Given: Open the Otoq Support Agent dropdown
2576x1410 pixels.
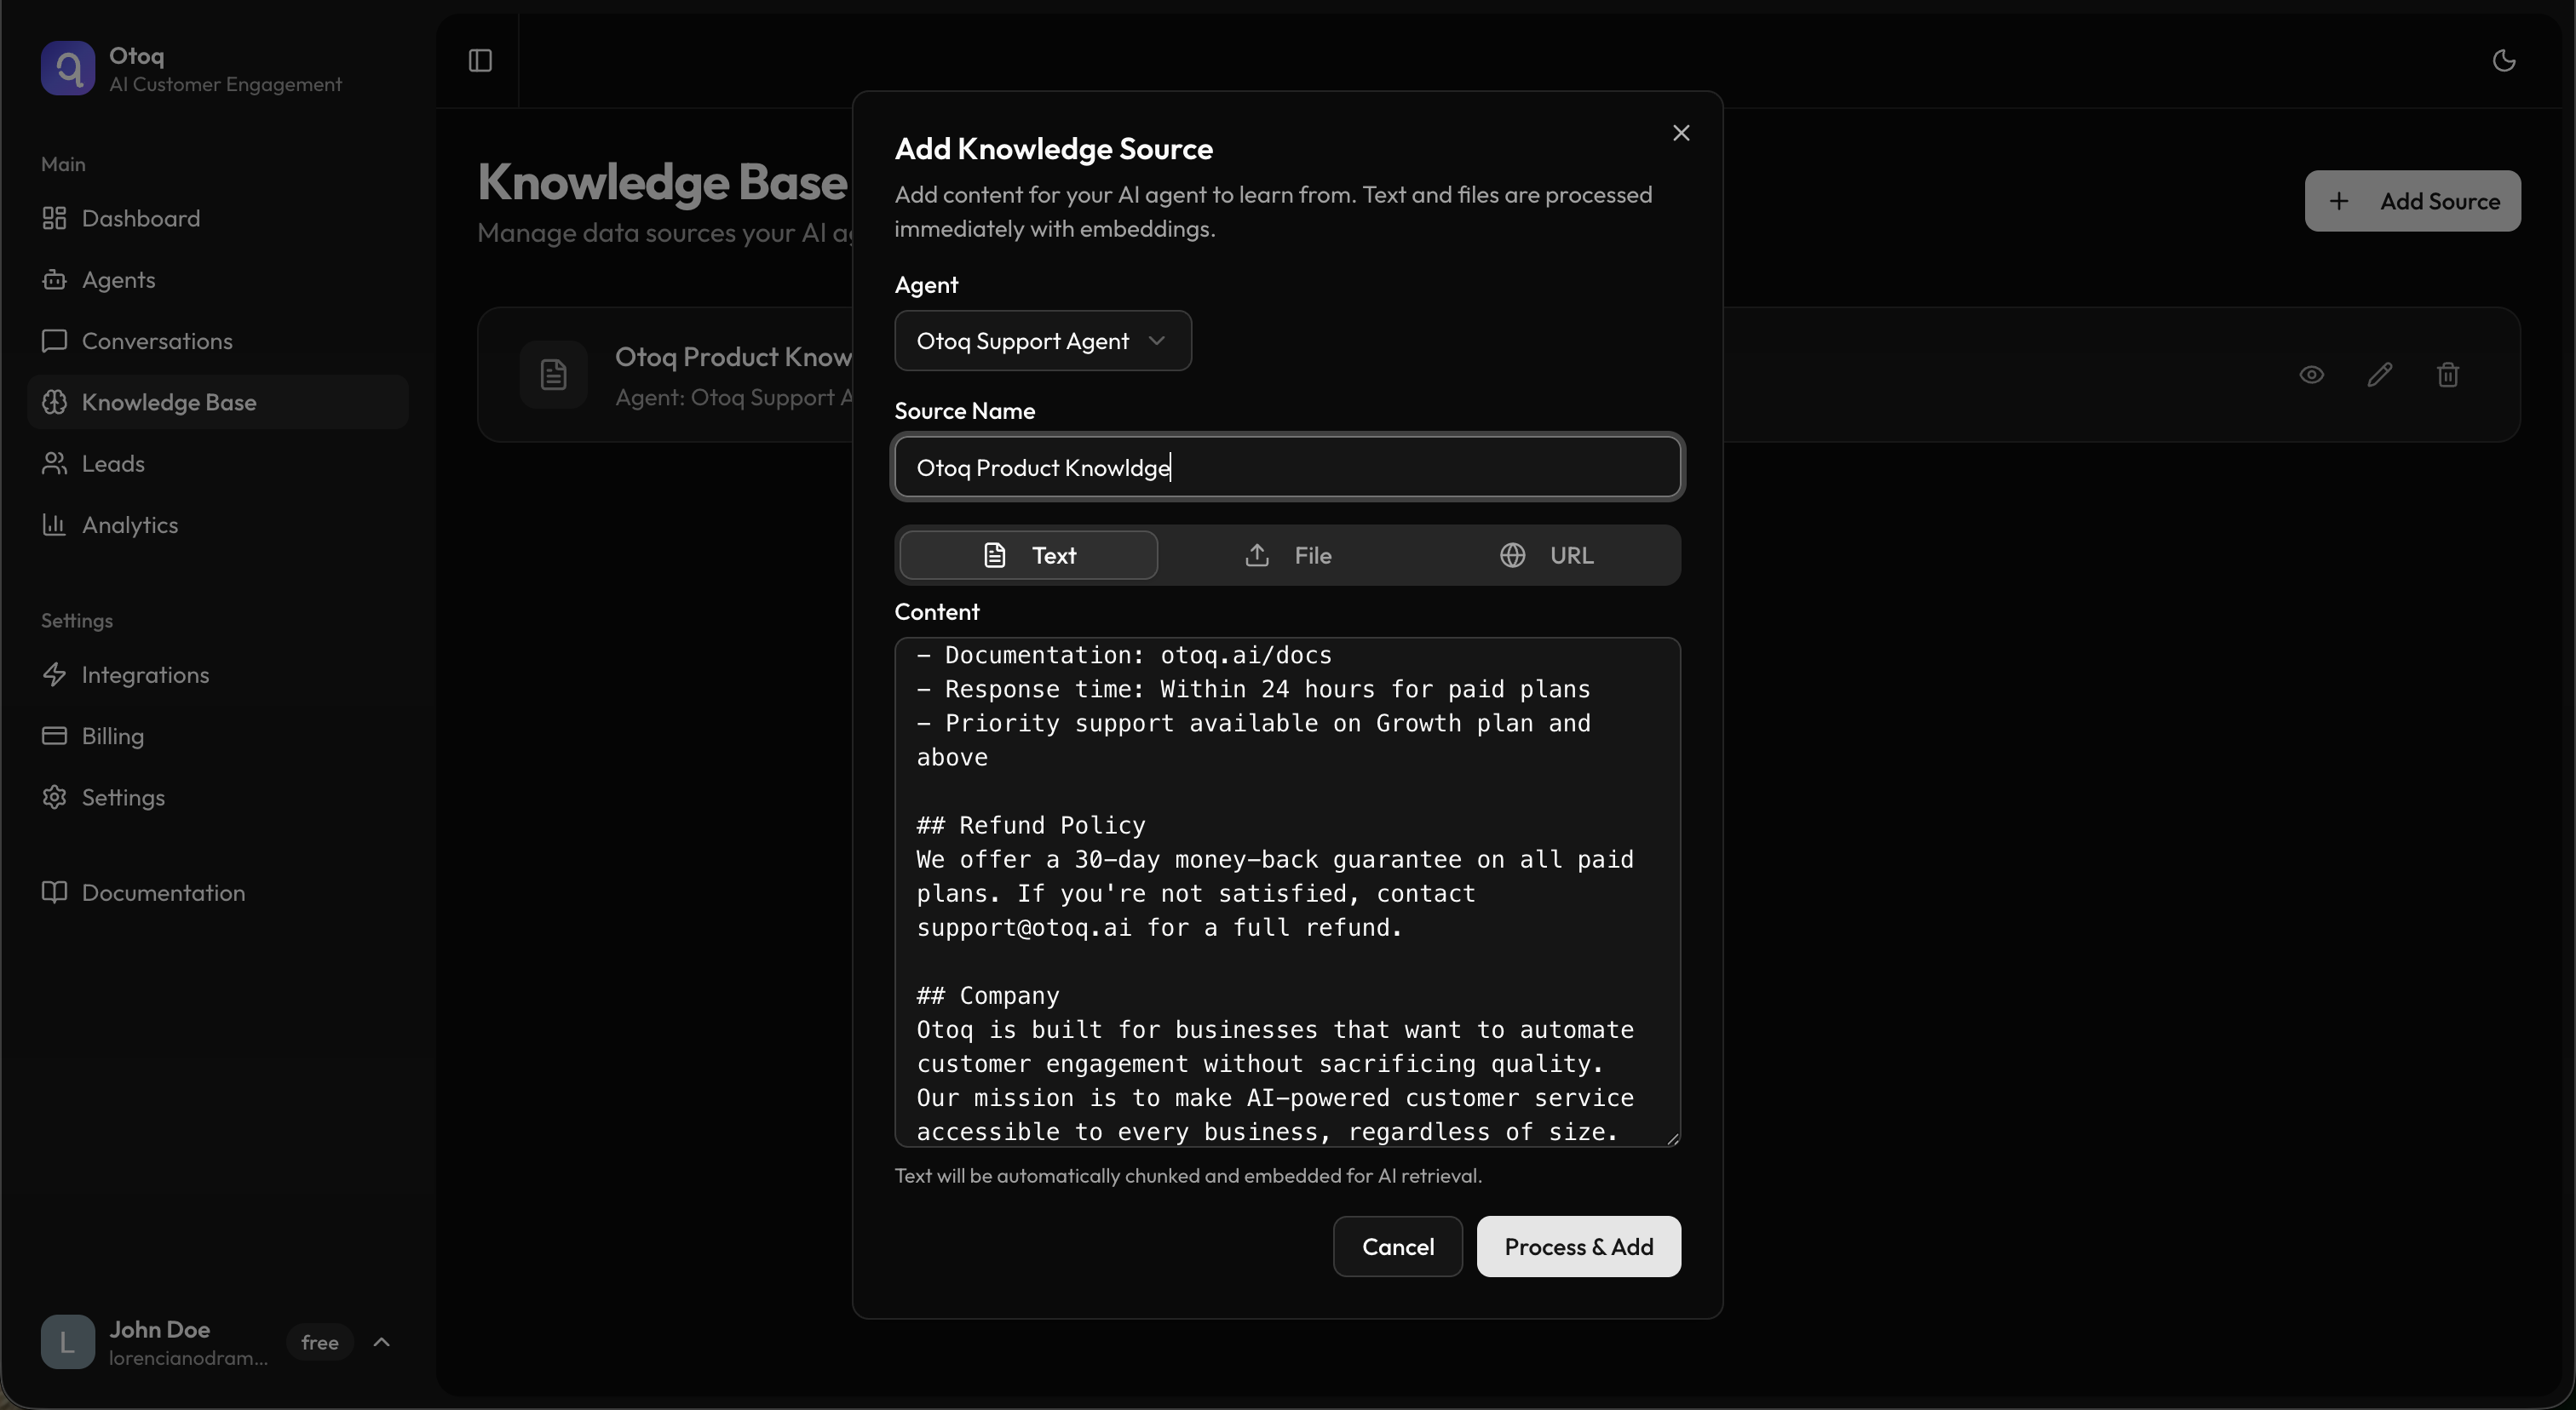Looking at the screenshot, I should click(1042, 341).
